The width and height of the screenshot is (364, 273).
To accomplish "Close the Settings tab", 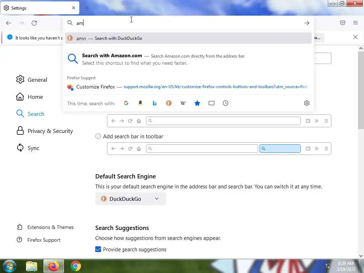I will coord(74,8).
